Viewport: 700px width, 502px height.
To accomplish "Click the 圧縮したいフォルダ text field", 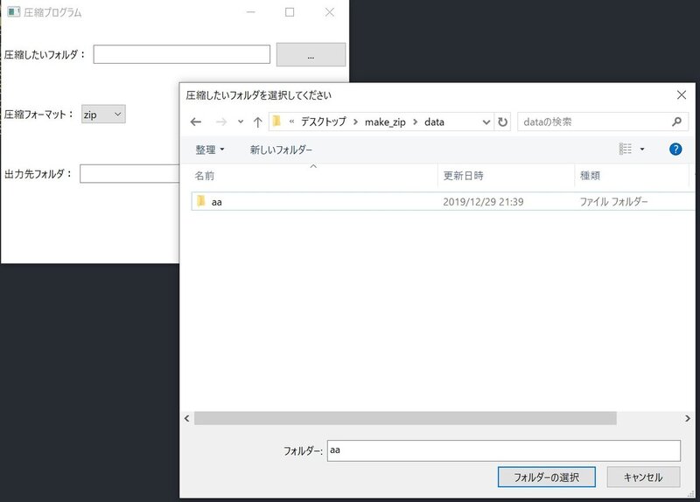I will [x=182, y=54].
